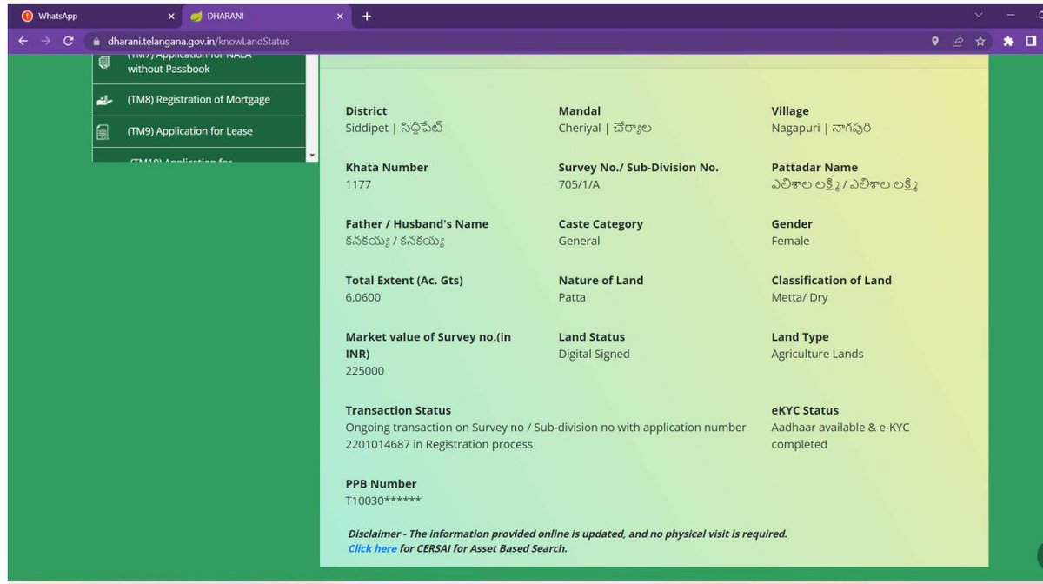Click the share page icon

958,41
